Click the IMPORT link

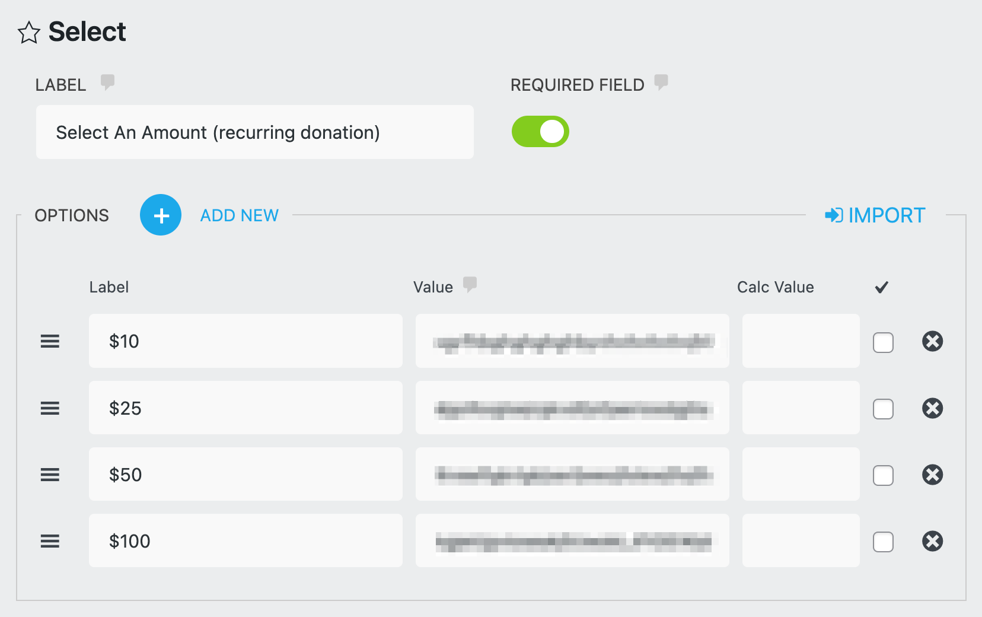click(875, 215)
